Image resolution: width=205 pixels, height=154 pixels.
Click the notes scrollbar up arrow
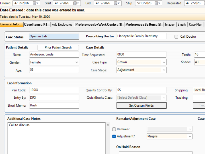point(108,125)
